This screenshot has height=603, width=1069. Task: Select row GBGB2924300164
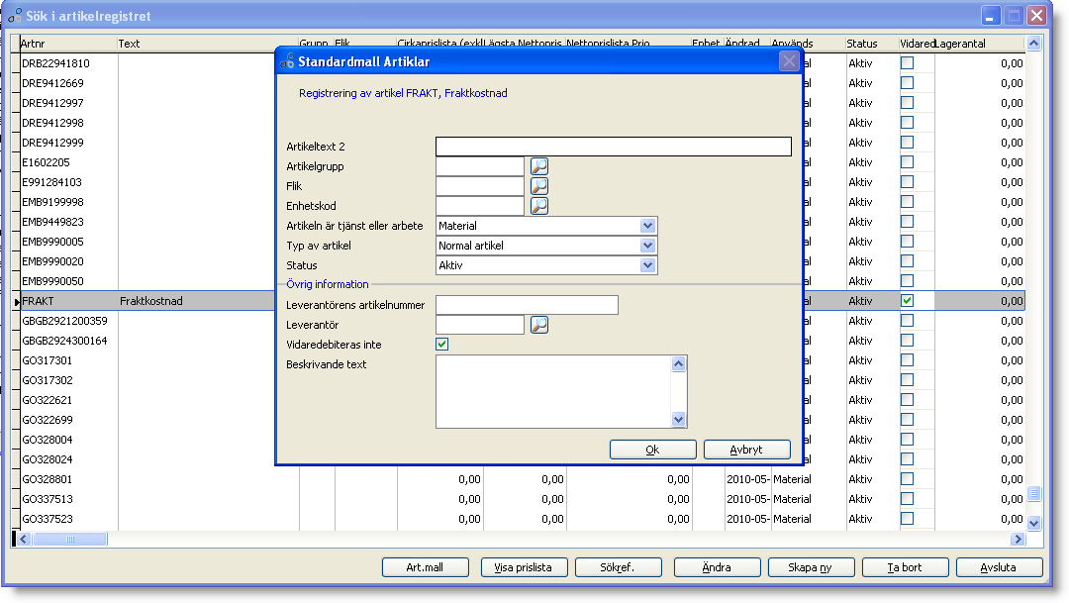[64, 340]
